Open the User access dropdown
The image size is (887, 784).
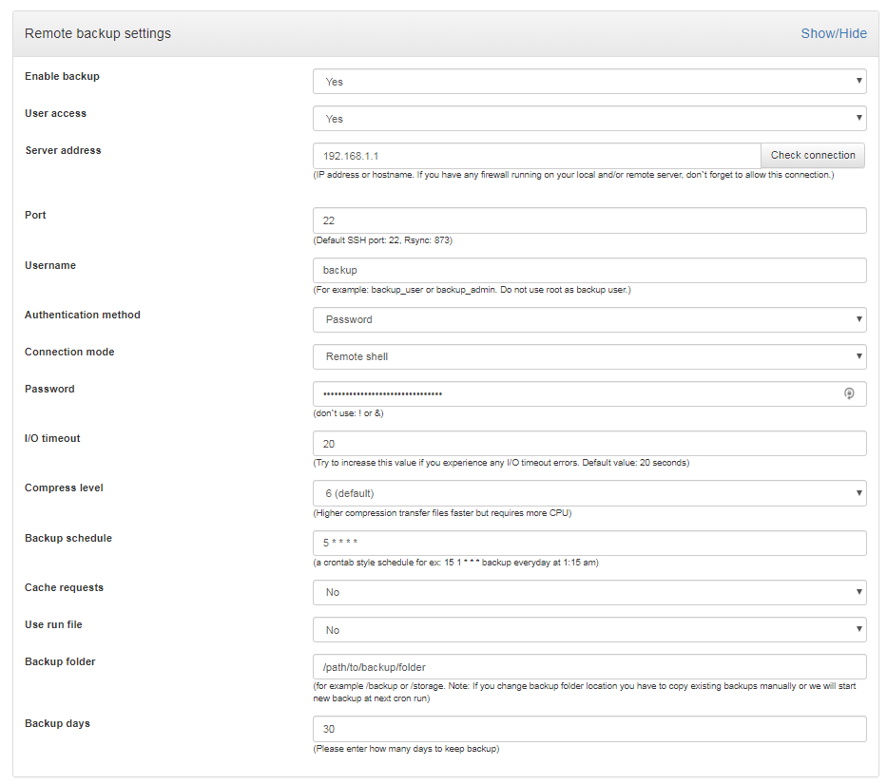pos(589,118)
